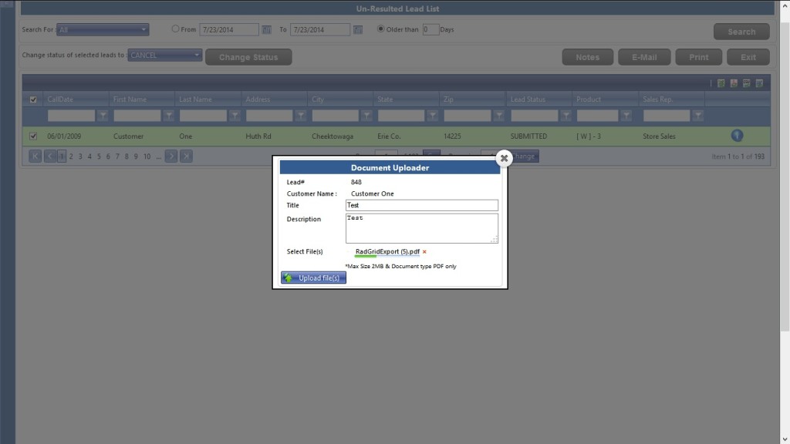Edit the Title field containing Test
Image resolution: width=790 pixels, height=444 pixels.
click(x=422, y=205)
